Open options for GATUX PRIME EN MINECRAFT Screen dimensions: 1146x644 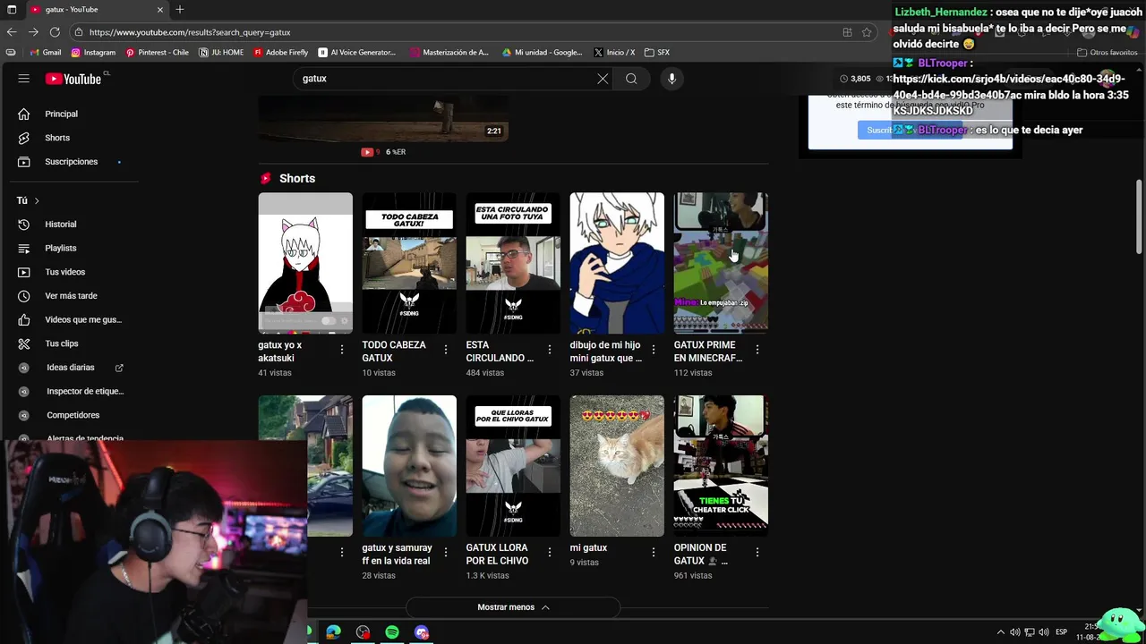[757, 350]
